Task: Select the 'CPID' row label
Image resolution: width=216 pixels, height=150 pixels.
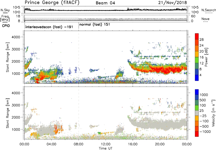Action: (x=6, y=26)
